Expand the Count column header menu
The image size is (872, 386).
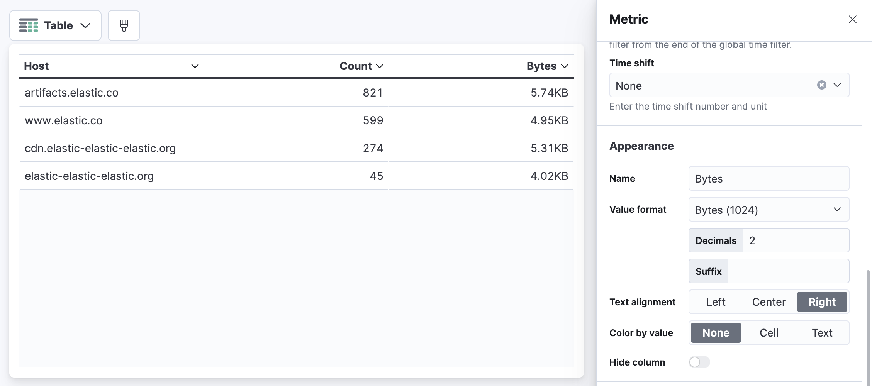click(x=380, y=66)
